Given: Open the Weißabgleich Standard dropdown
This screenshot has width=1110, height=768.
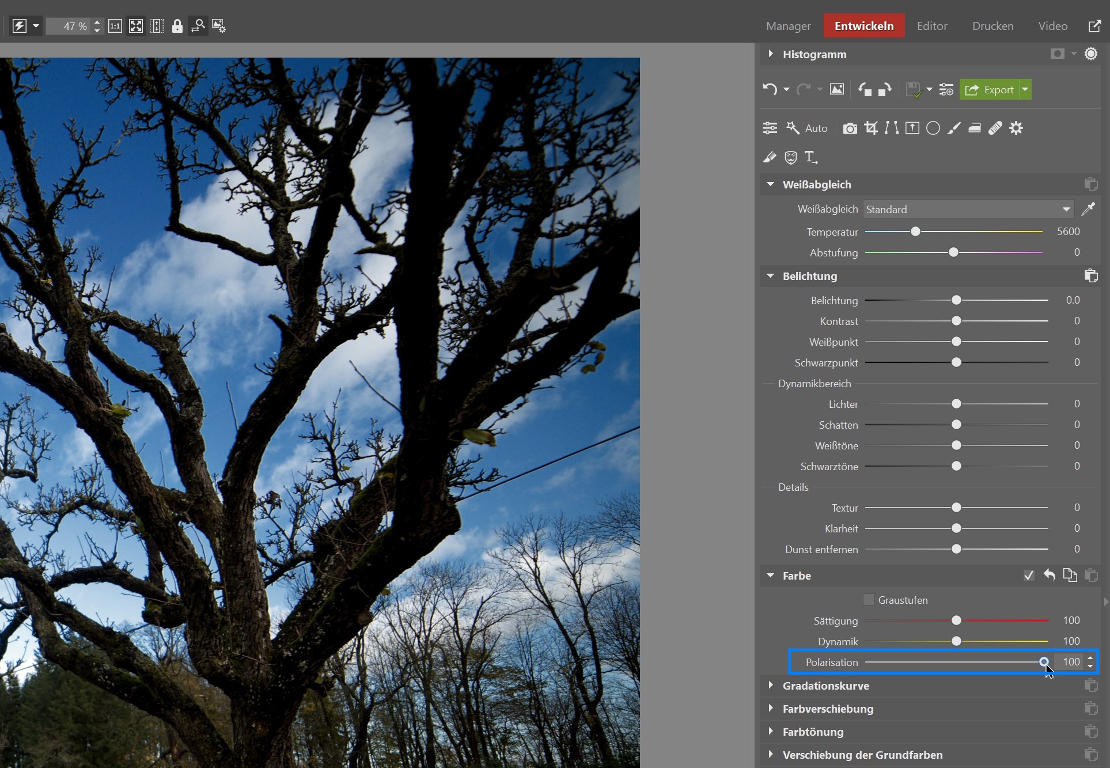Looking at the screenshot, I should pos(968,209).
